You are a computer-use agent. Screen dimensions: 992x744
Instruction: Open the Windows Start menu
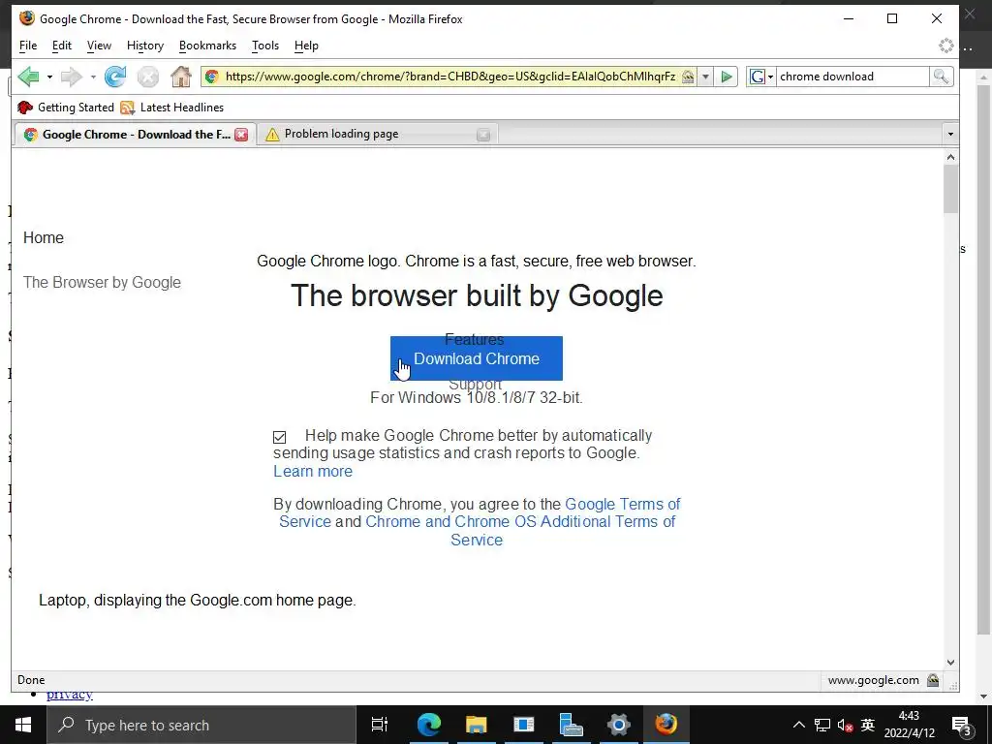click(23, 725)
